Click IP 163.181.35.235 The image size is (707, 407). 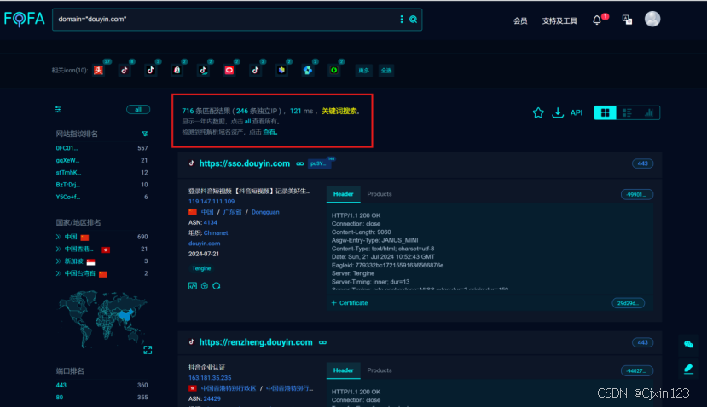pyautogui.click(x=210, y=378)
